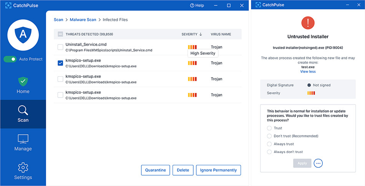The width and height of the screenshot is (365, 186).
Task: Click the Delete button
Action: pos(183,170)
